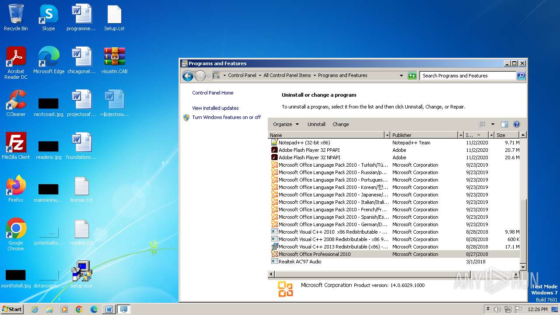Click the Start button

(12, 309)
